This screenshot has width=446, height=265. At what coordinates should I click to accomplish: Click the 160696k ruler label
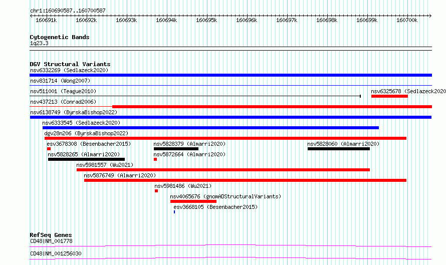247,20
